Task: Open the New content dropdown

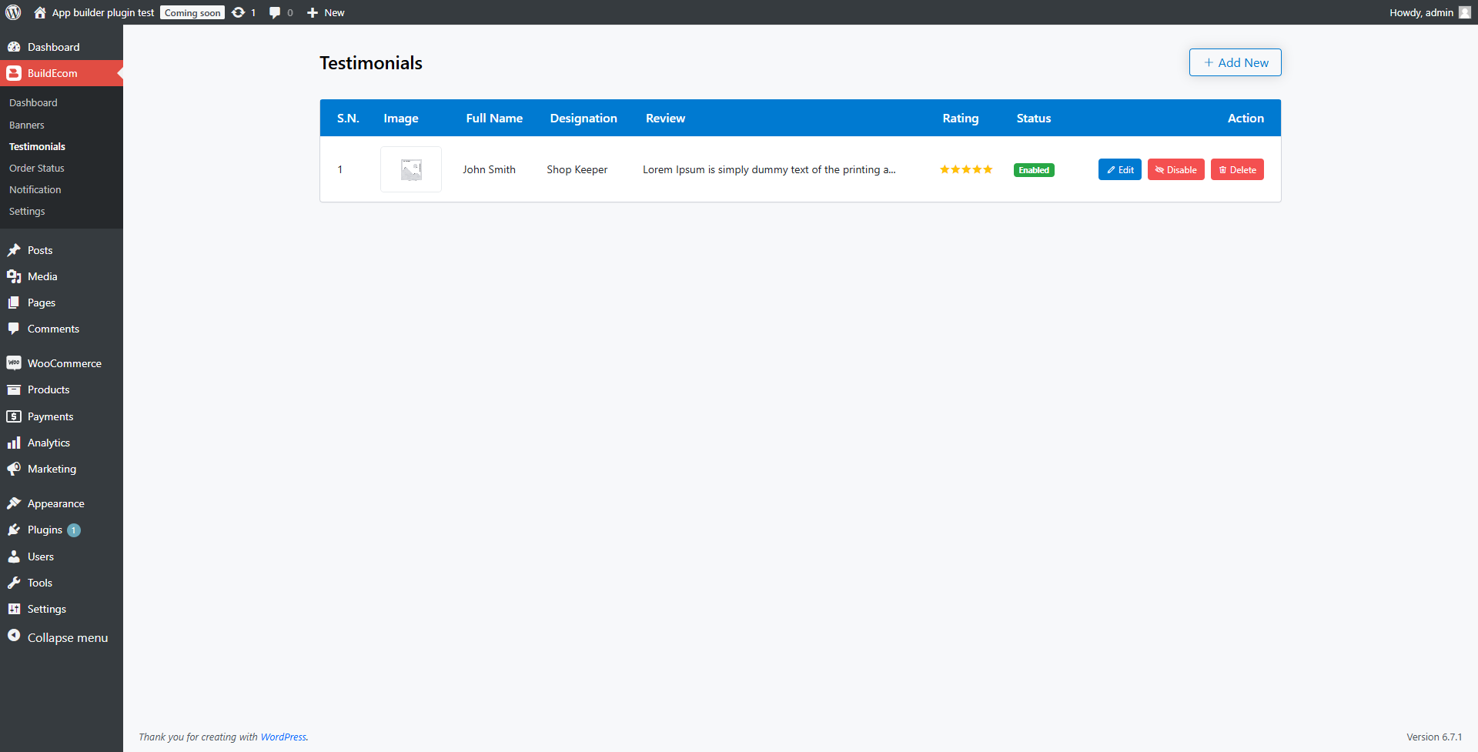Action: (x=326, y=12)
